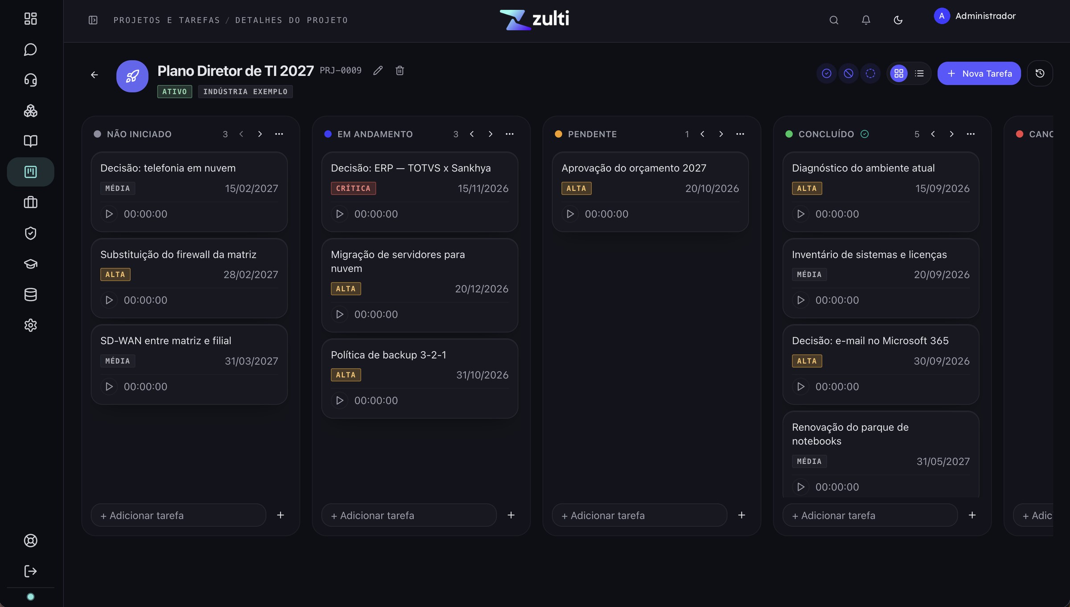Viewport: 1070px width, 607px height.
Task: Select the projects board sidebar item
Action: pos(30,172)
